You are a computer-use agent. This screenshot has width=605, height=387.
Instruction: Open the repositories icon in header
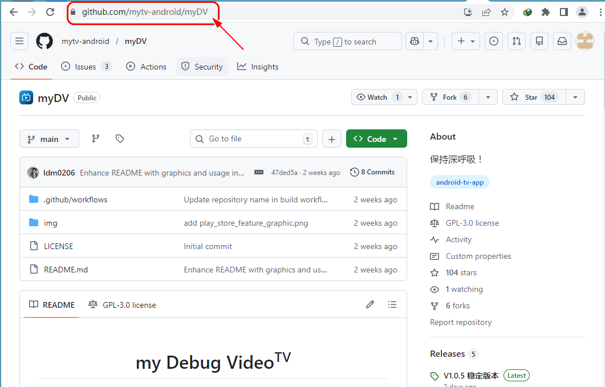(x=539, y=41)
